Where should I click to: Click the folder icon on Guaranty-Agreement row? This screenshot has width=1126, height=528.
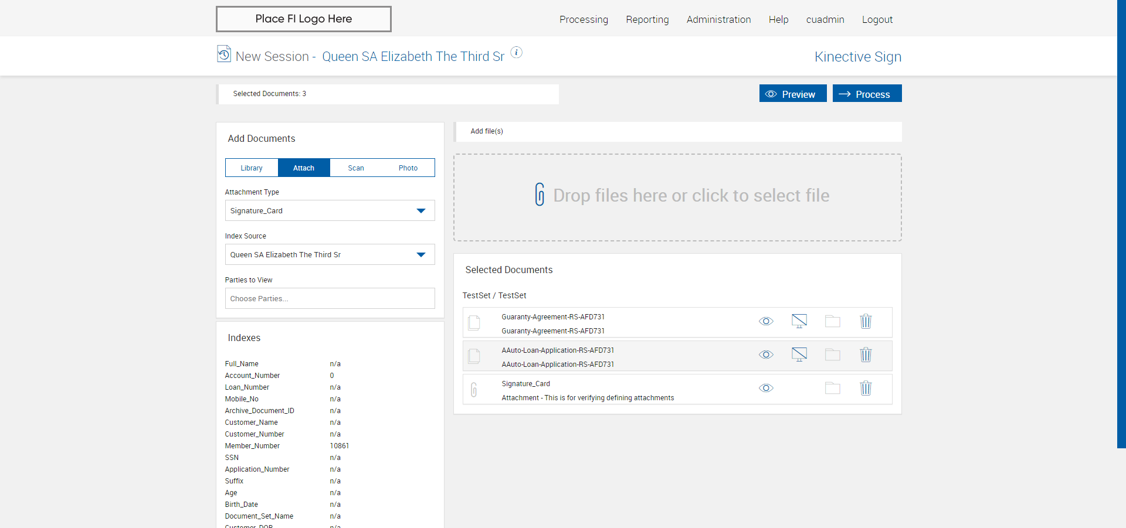pyautogui.click(x=832, y=321)
